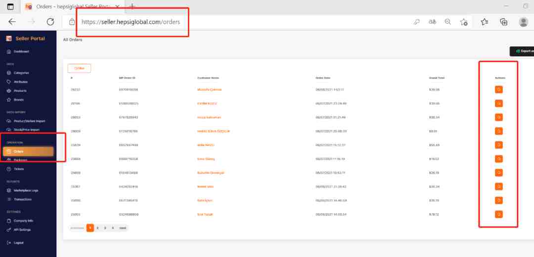534x257 pixels.
Task: Click the next page button
Action: click(123, 228)
